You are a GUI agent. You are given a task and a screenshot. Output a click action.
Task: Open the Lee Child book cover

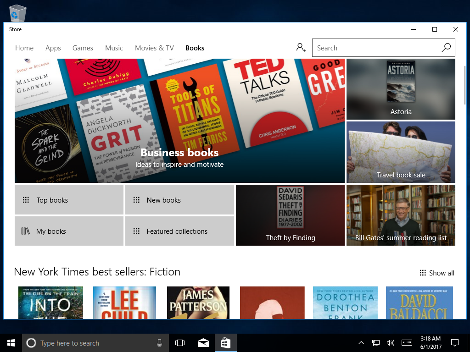tap(124, 302)
